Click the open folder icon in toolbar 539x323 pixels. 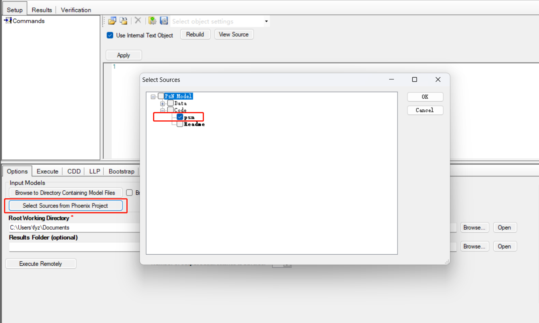[x=112, y=21]
